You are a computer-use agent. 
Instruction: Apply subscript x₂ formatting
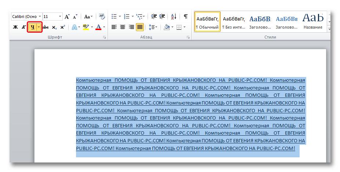pos(54,27)
